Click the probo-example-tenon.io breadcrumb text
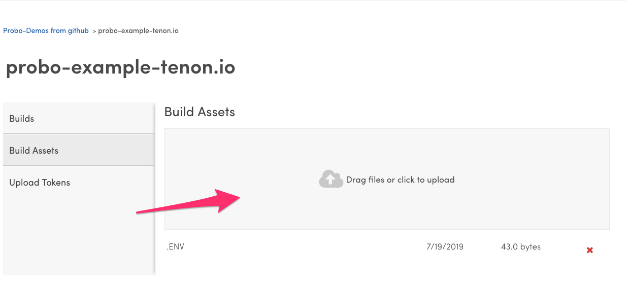 [138, 30]
